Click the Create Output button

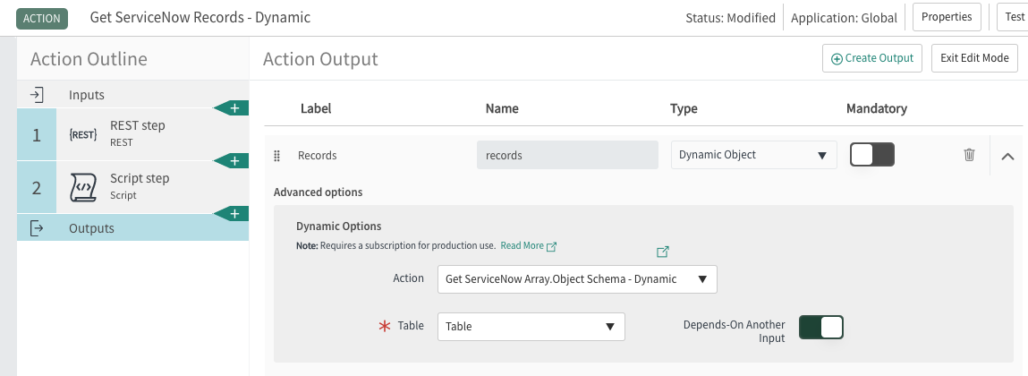[x=872, y=58]
